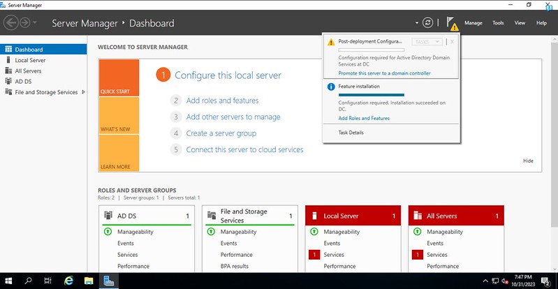This screenshot has width=558, height=289.
Task: Open the navigation history dropdown arrow
Action: point(34,23)
